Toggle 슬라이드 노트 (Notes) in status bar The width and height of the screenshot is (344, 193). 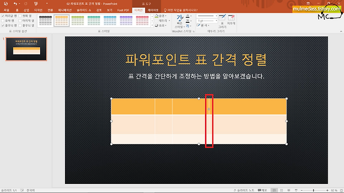[x=244, y=190]
